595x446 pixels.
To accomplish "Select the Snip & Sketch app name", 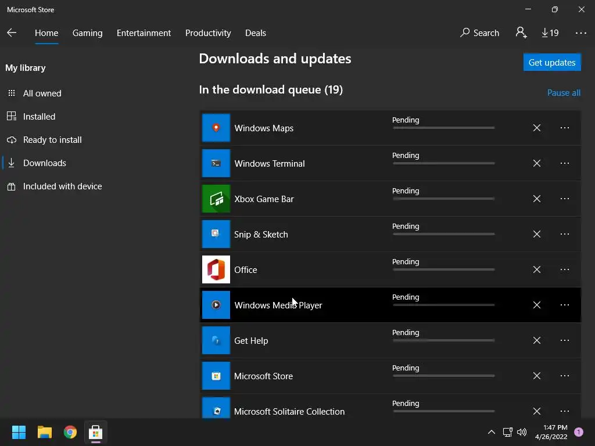I will pyautogui.click(x=261, y=235).
